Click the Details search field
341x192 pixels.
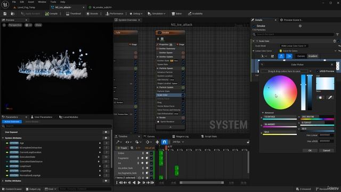(295, 34)
